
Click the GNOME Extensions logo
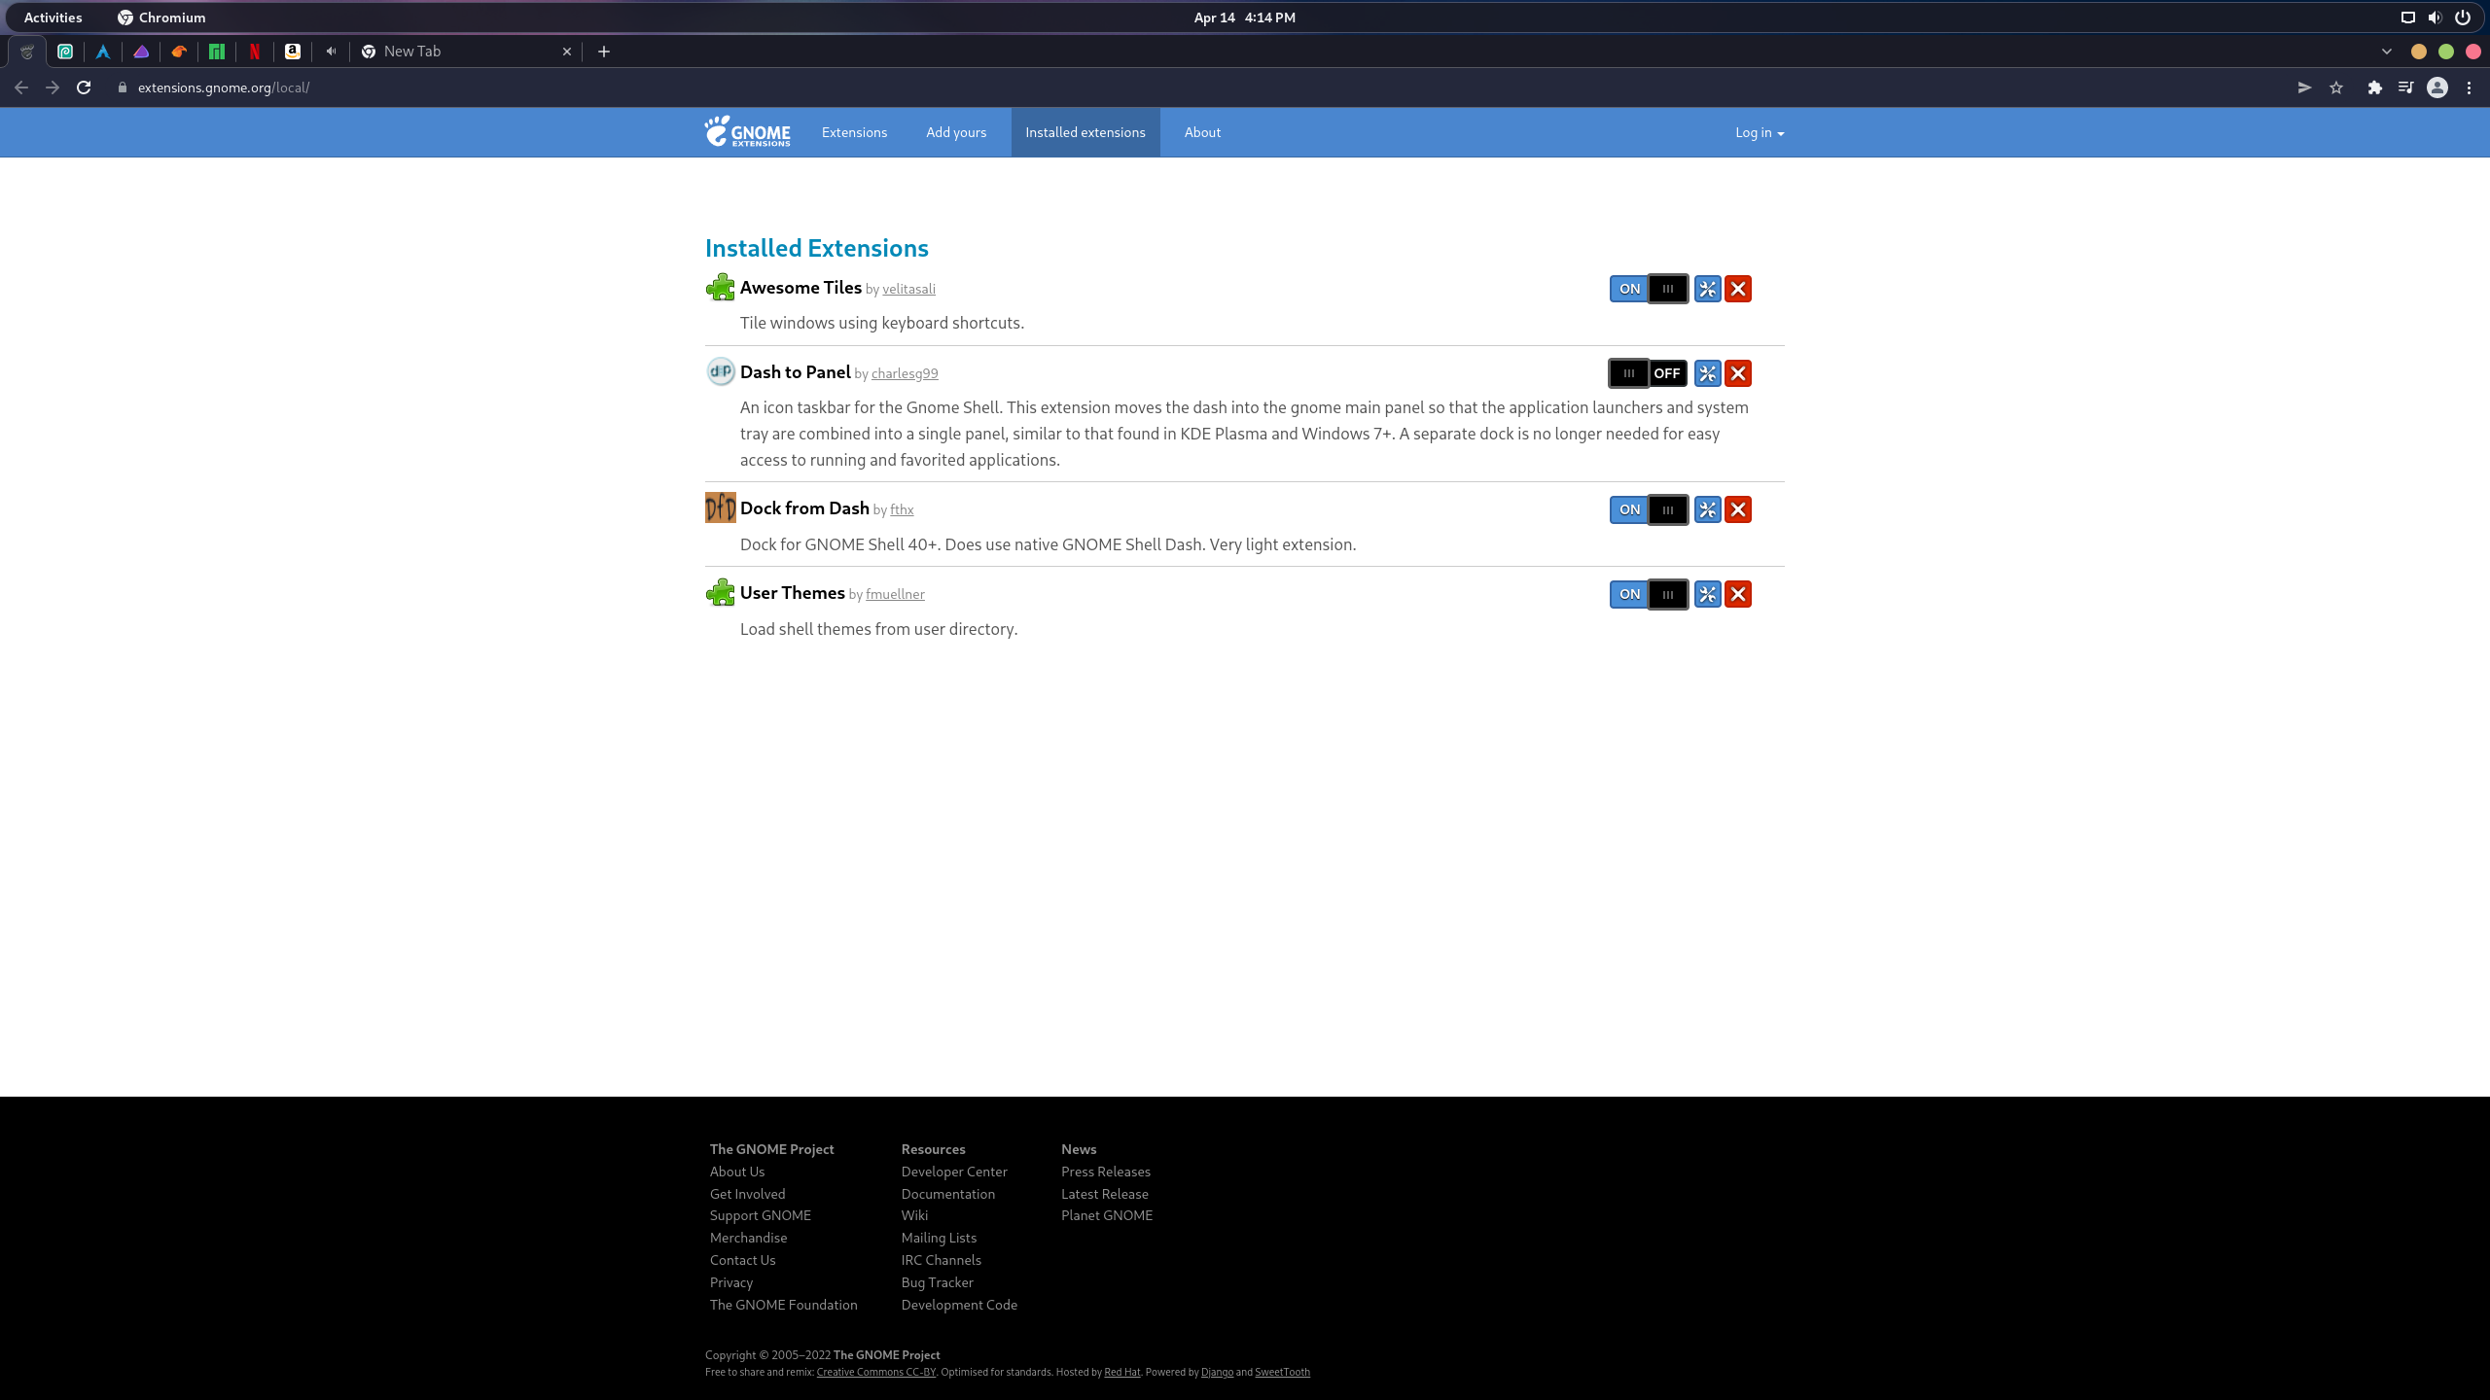click(x=747, y=132)
